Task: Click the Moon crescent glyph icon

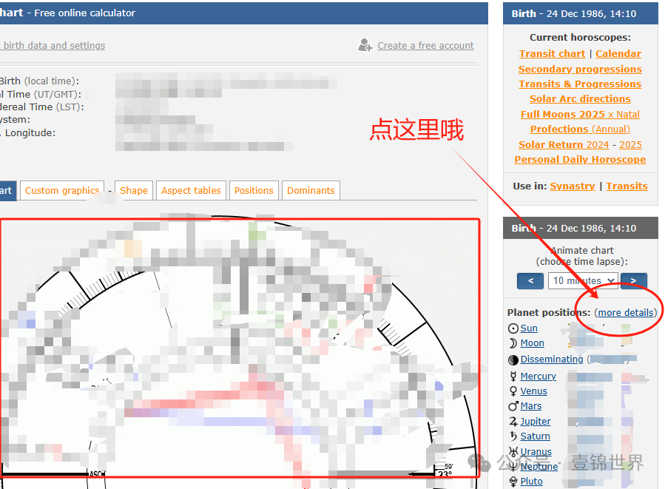Action: point(513,343)
